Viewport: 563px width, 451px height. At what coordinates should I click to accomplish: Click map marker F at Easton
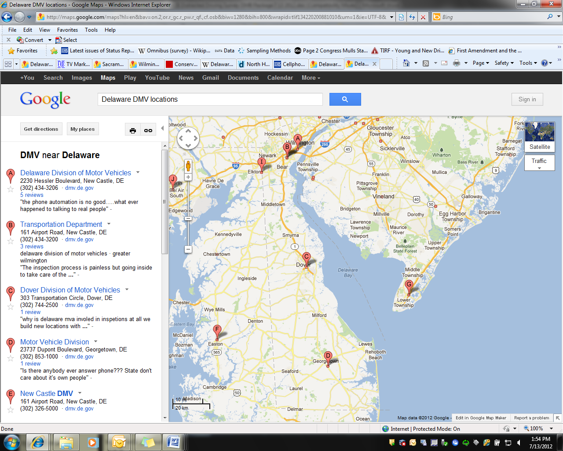tap(217, 332)
